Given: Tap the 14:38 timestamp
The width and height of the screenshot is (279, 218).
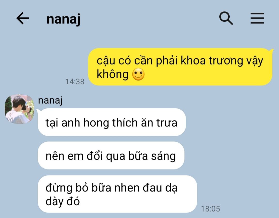Looking at the screenshot, I should tap(75, 82).
